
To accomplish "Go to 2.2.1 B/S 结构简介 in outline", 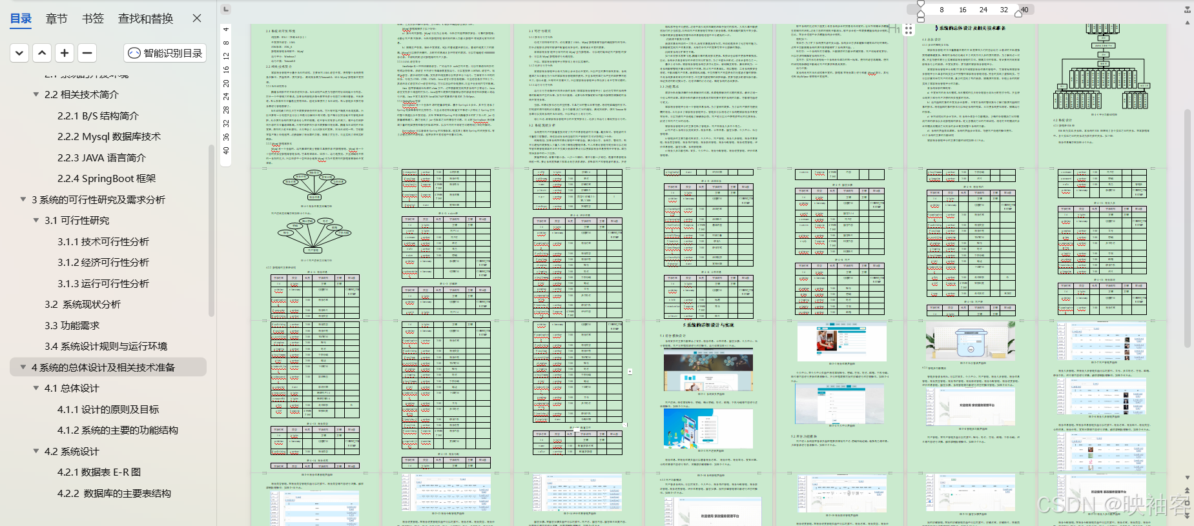I will pos(98,116).
